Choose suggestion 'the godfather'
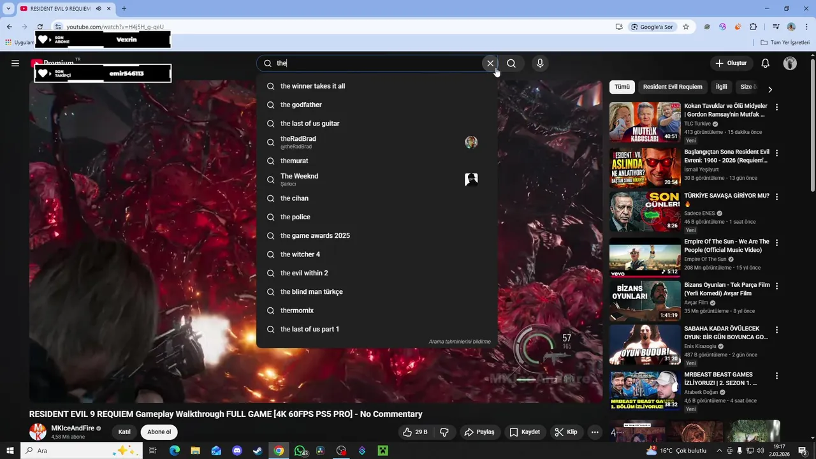Viewport: 816px width, 459px height. pyautogui.click(x=377, y=105)
